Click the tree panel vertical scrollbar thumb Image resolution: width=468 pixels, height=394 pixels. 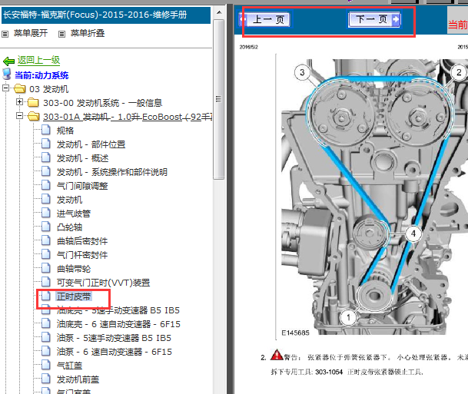pyautogui.click(x=219, y=99)
